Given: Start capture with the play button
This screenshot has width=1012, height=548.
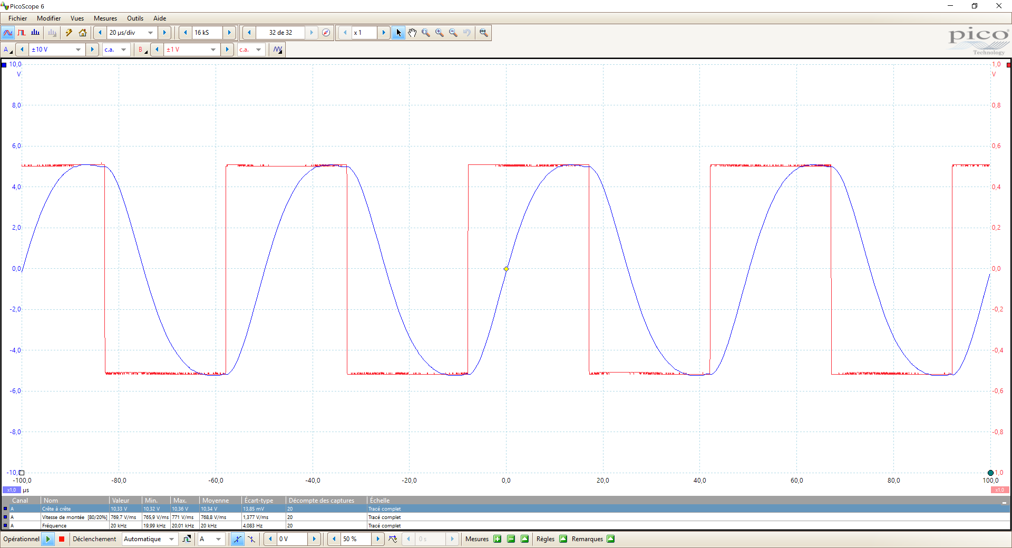Looking at the screenshot, I should (48, 539).
